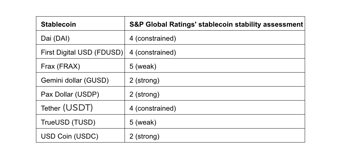
Task: Select the USD Coin (USDC) cell
Action: click(70, 136)
